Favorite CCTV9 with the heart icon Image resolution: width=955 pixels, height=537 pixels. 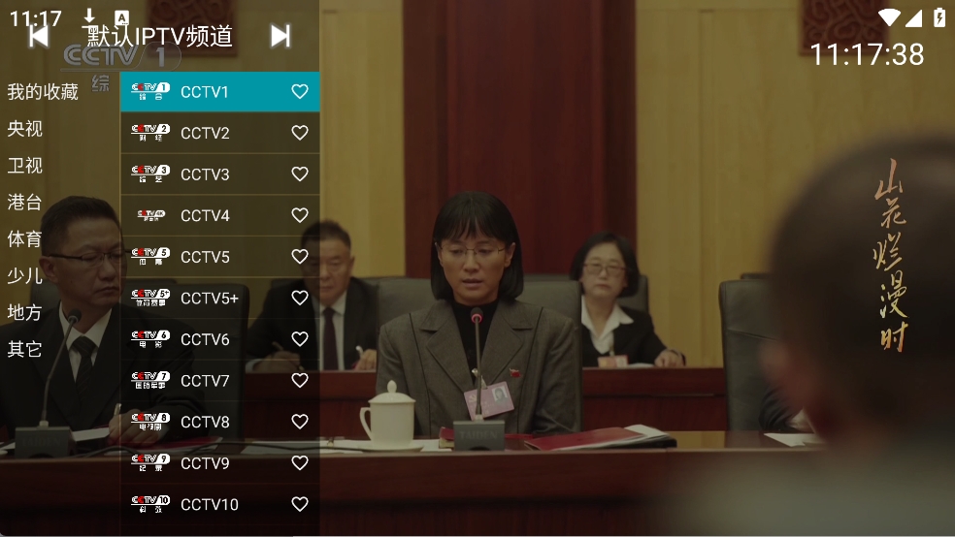(x=300, y=462)
